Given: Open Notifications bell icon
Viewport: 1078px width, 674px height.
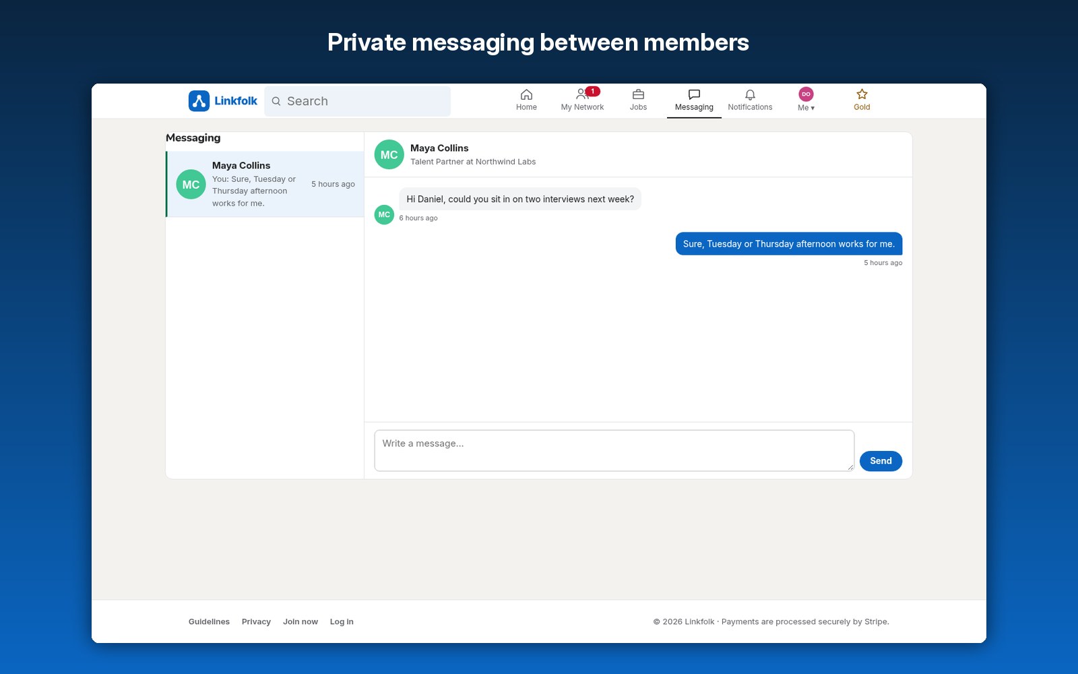Looking at the screenshot, I should 750,94.
